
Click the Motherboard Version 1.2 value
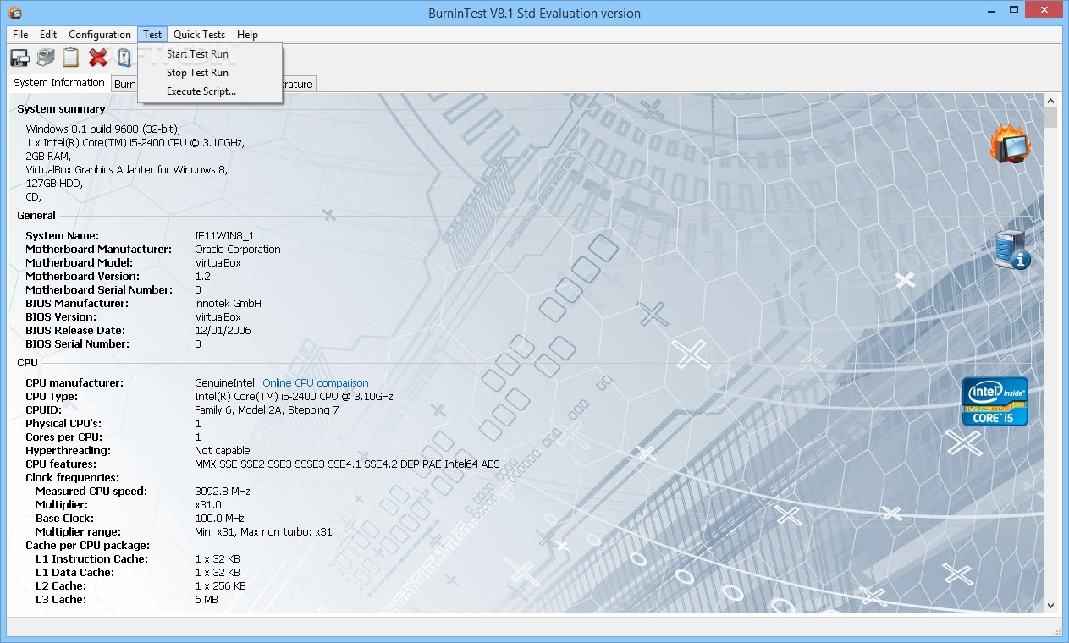202,277
